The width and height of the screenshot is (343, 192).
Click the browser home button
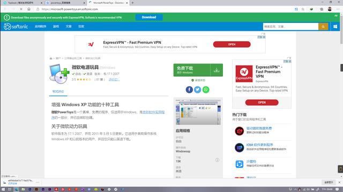29,9
